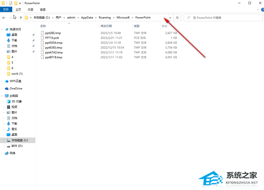Select 此电脑 in the navigation pane
Viewport: 264px width, 190px height.
tap(14, 96)
